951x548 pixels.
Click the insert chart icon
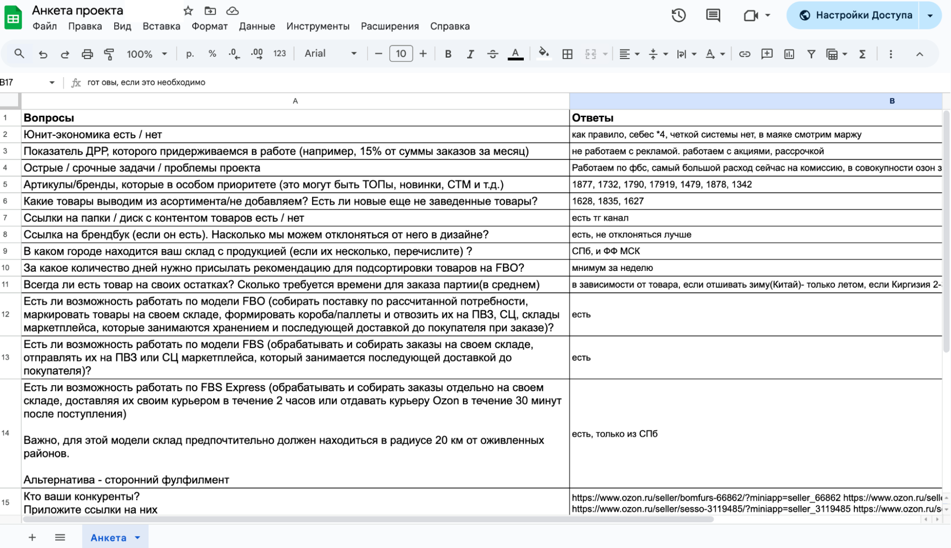tap(789, 54)
